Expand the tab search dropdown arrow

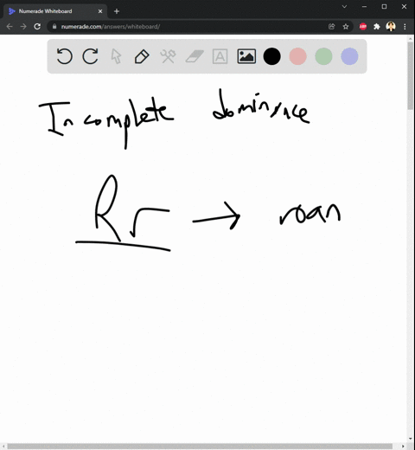pos(344,6)
